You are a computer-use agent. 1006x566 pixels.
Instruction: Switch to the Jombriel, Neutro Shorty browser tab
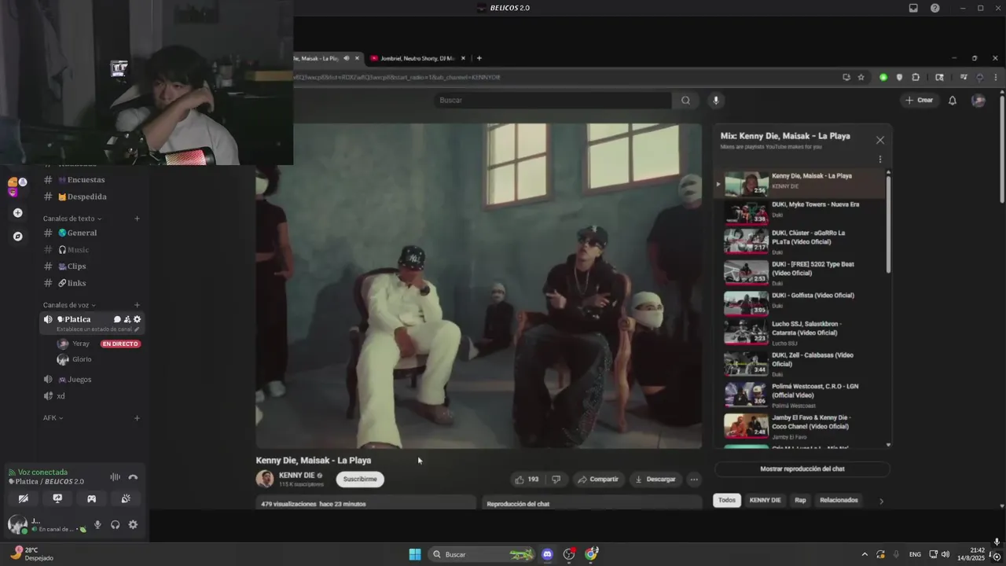tap(417, 58)
